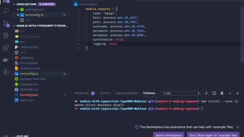This screenshot has height=137, width=244.
Task: Switch to the Problems tab
Action: pos(82,93)
